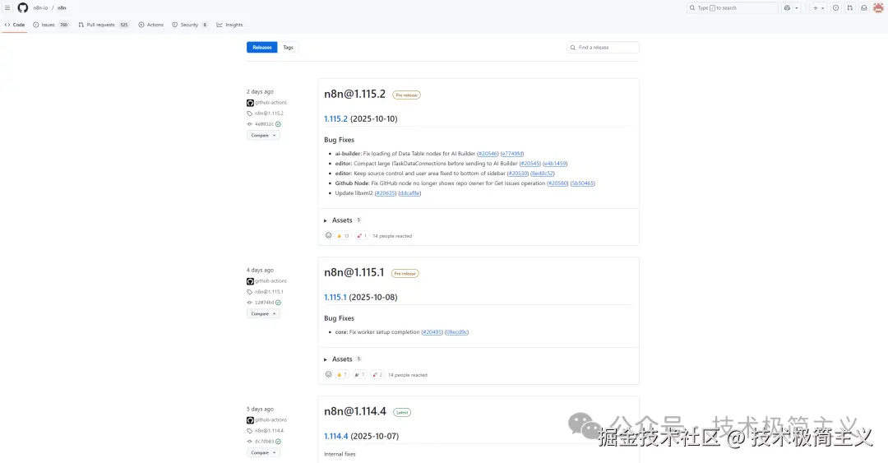Image resolution: width=888 pixels, height=463 pixels.
Task: Open the Copilot dropdown arrow
Action: [x=796, y=8]
